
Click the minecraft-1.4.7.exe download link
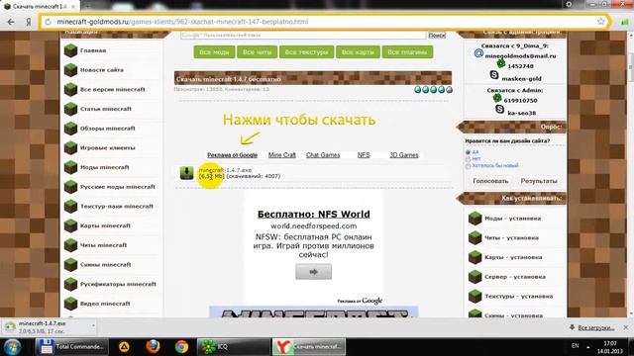225,170
